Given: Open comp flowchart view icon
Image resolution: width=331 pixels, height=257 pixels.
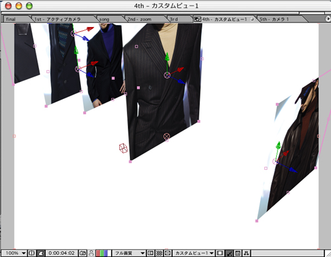Looking at the screenshot, I should [x=246, y=253].
